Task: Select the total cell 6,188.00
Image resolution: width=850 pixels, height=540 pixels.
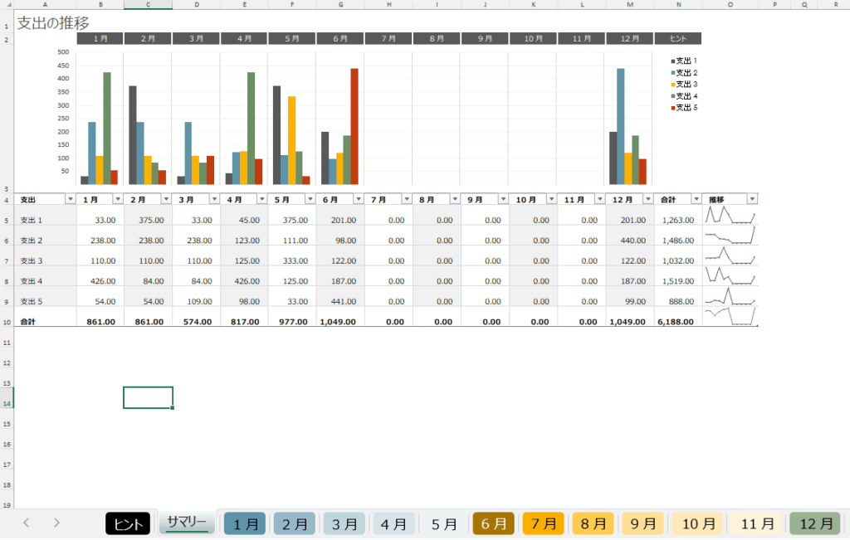Action: click(678, 317)
